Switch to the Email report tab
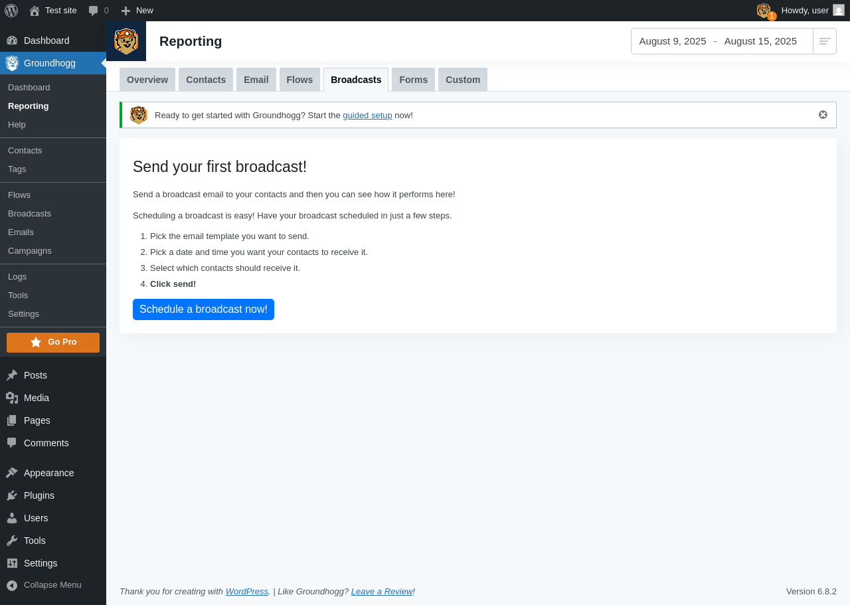This screenshot has width=850, height=605. click(x=256, y=80)
